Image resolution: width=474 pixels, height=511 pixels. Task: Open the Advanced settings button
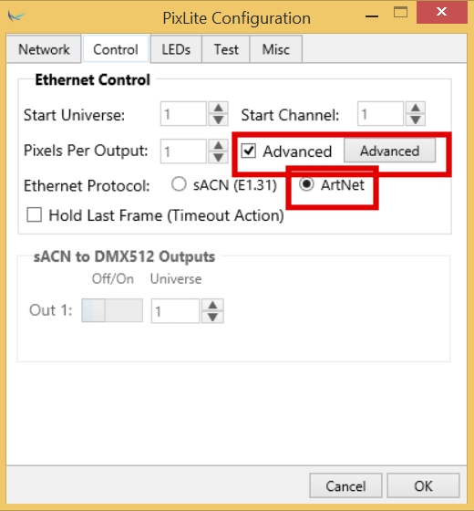390,151
